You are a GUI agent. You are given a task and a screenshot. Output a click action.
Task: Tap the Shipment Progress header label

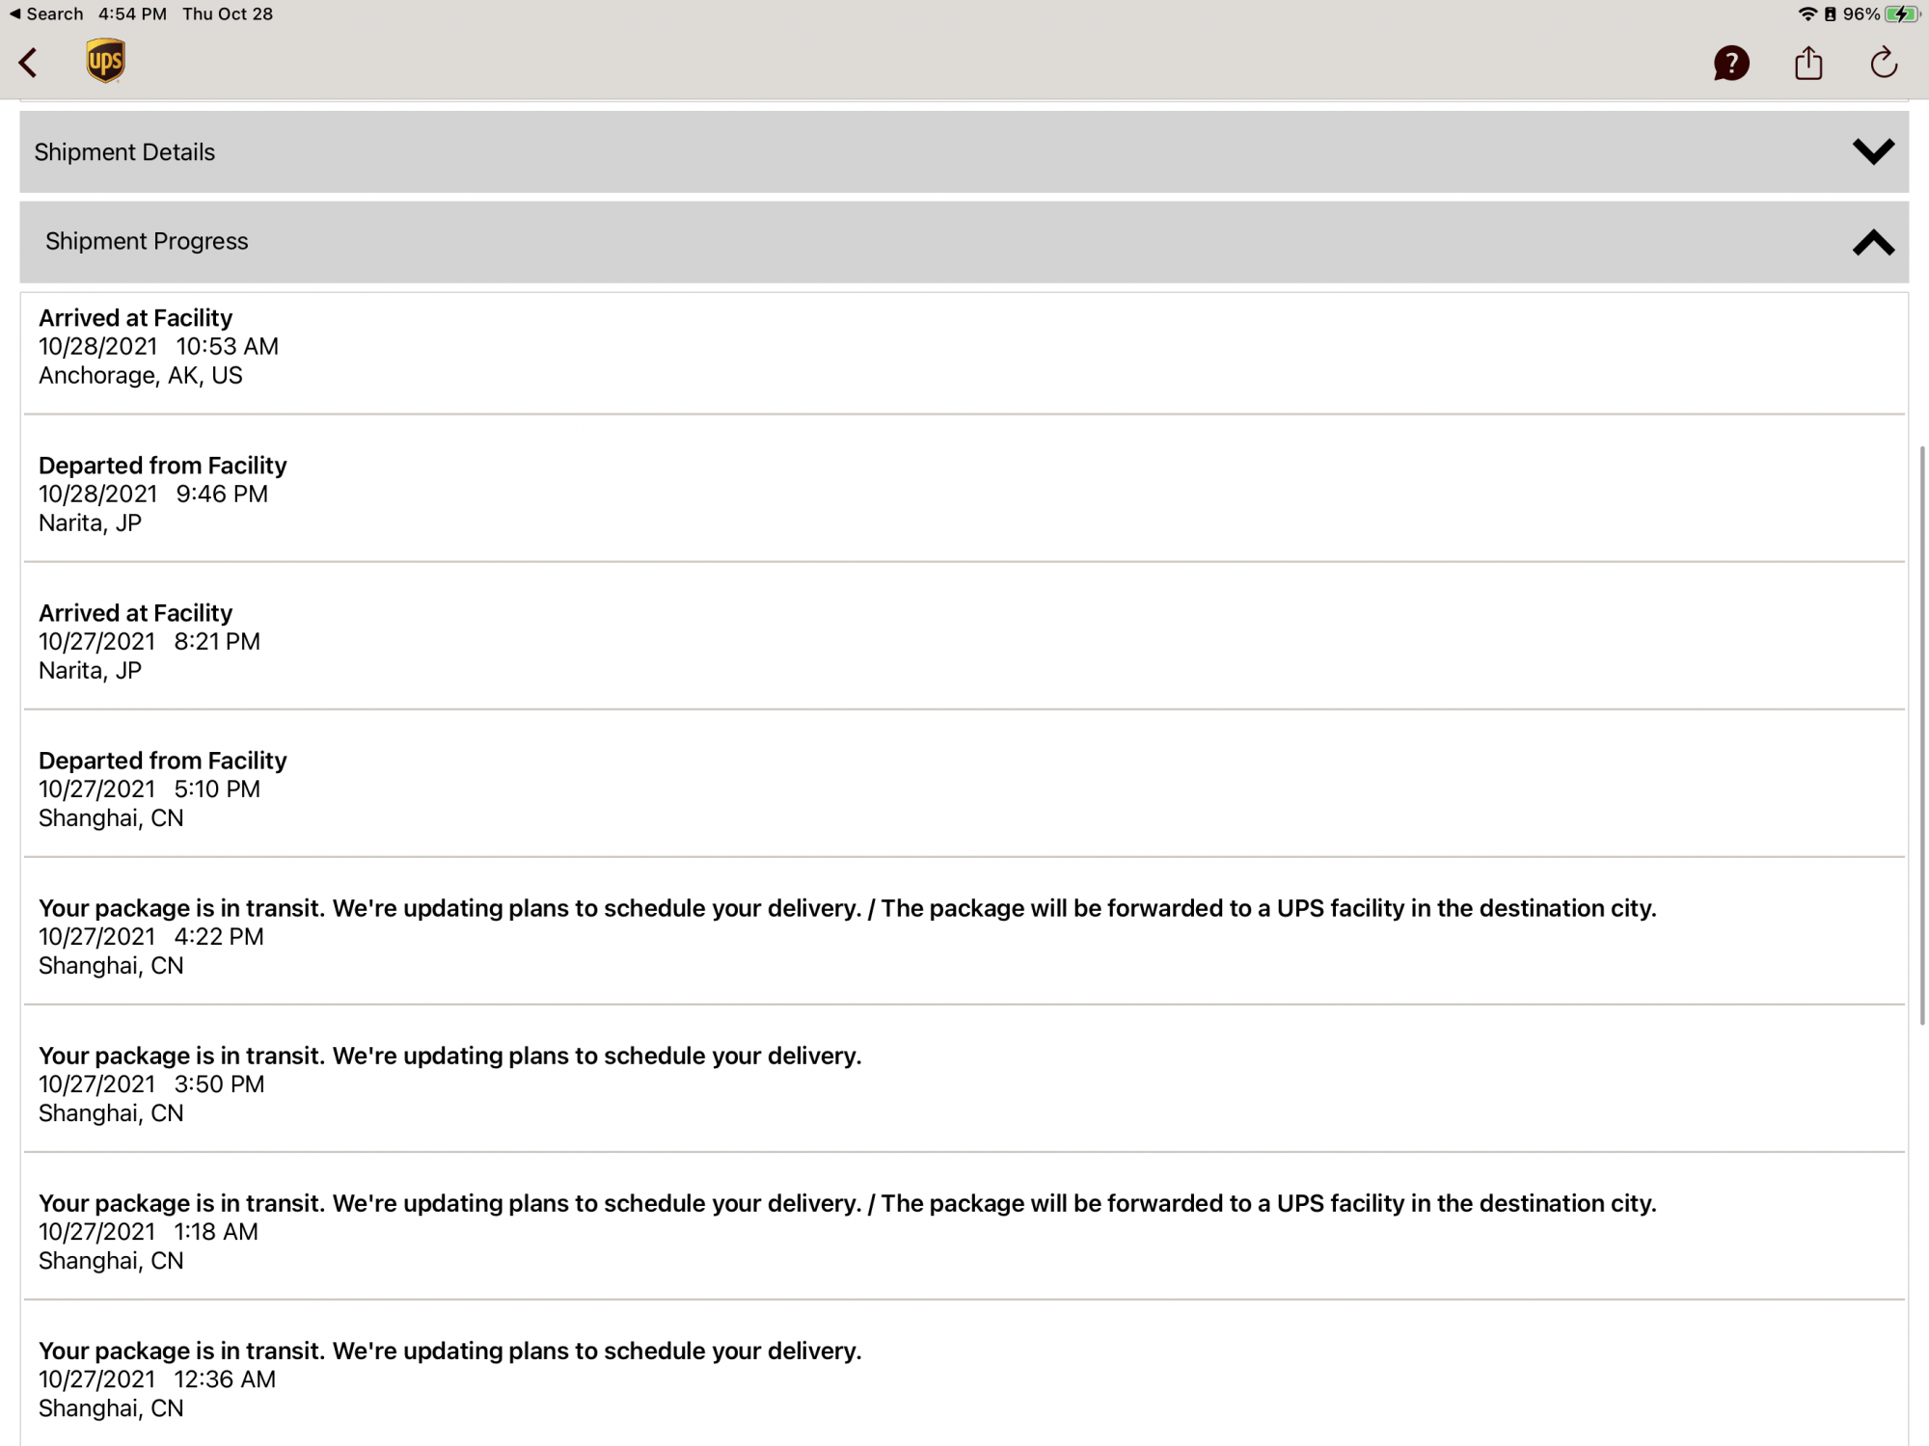[147, 242]
